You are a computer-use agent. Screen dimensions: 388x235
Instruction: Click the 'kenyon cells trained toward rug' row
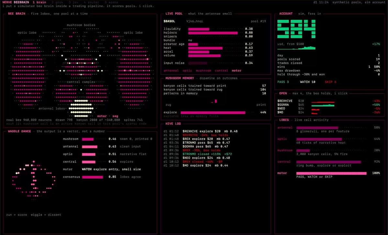pyautogui.click(x=215, y=90)
